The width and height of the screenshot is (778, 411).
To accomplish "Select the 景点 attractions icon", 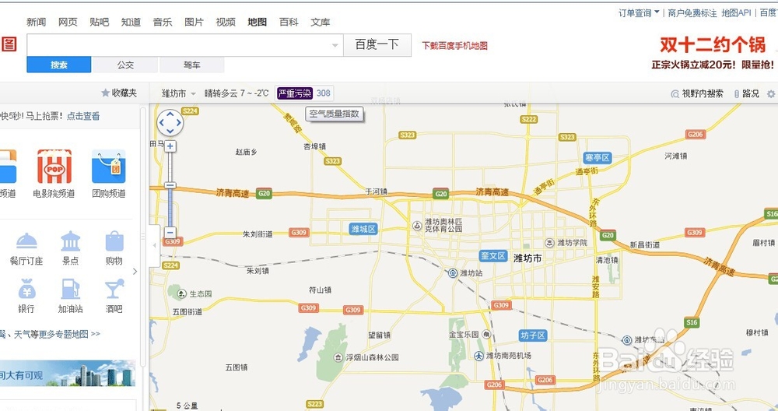I will 71,241.
